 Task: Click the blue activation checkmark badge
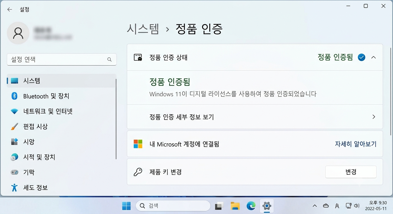pos(361,57)
